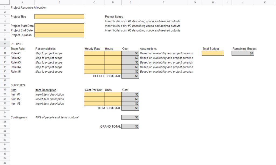Screen dimensions: 276x165
Task: Select row 27 header
Action: (x=5, y=126)
